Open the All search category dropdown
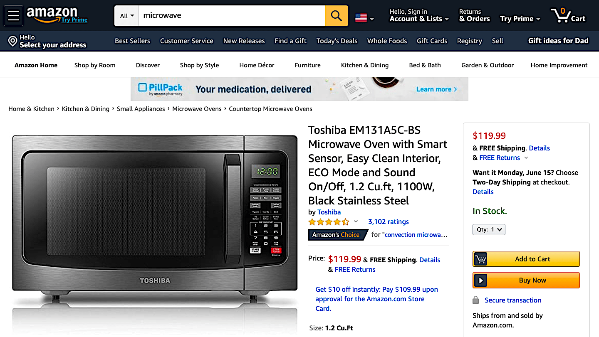Image resolution: width=599 pixels, height=337 pixels. pyautogui.click(x=127, y=16)
